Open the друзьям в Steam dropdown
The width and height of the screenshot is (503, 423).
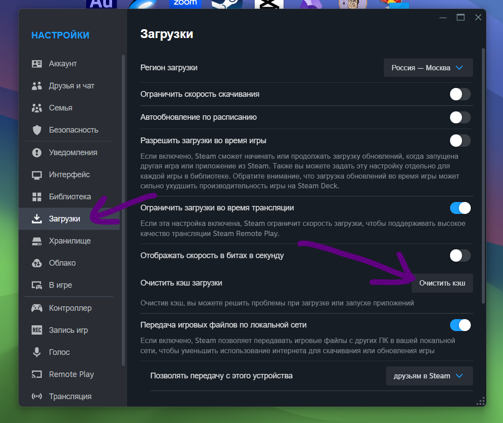429,376
